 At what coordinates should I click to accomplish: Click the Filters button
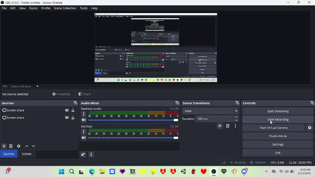(85, 94)
